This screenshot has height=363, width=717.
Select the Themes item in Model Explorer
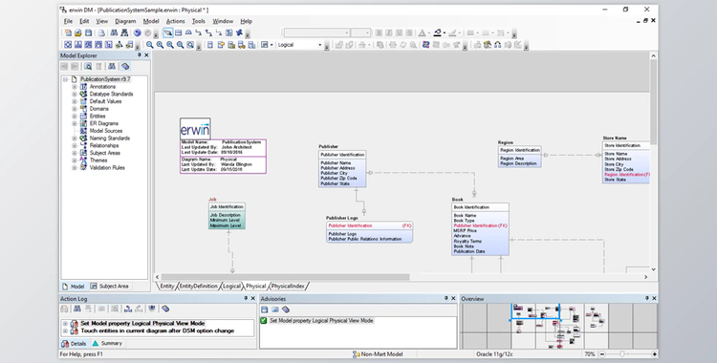98,160
